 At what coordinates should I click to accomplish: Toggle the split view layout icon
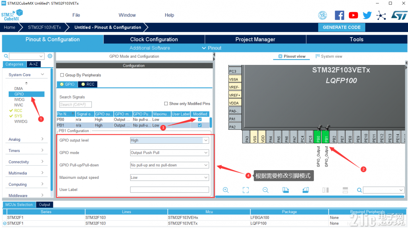(326, 190)
